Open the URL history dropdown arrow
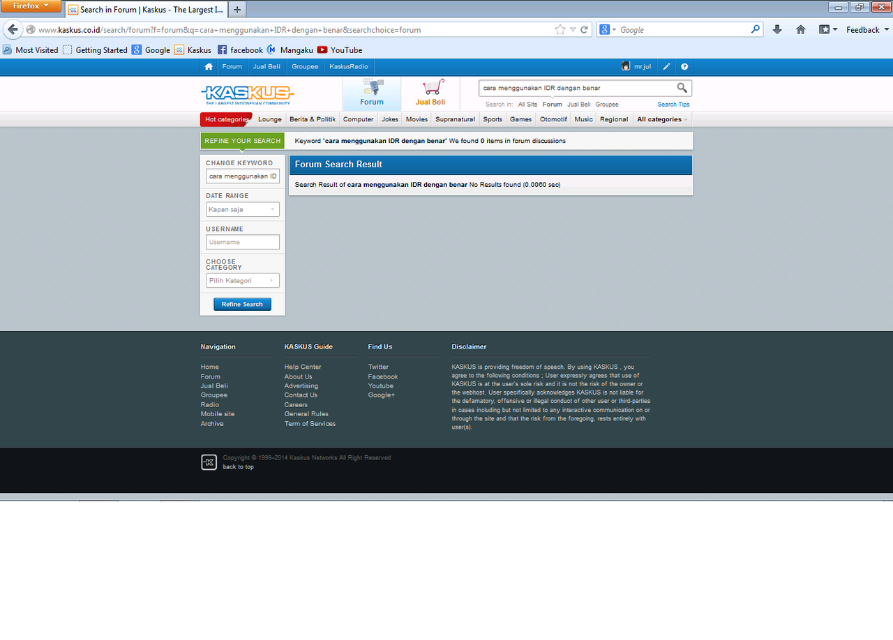The height and width of the screenshot is (640, 893). [573, 30]
